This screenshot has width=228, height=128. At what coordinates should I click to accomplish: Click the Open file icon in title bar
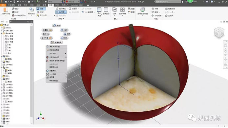pos(10,2)
